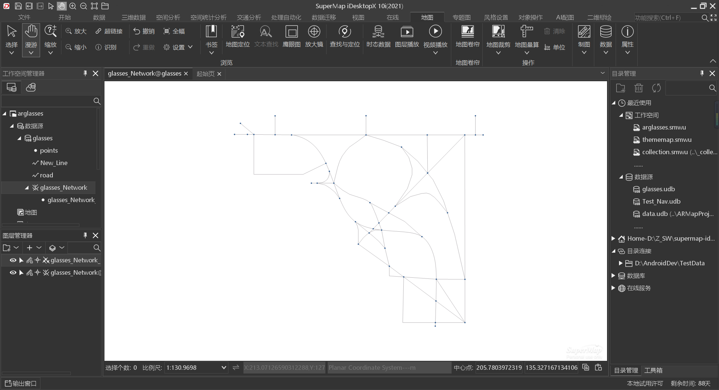
Task: Collapse the glasses_Network dataset node
Action: pos(27,188)
